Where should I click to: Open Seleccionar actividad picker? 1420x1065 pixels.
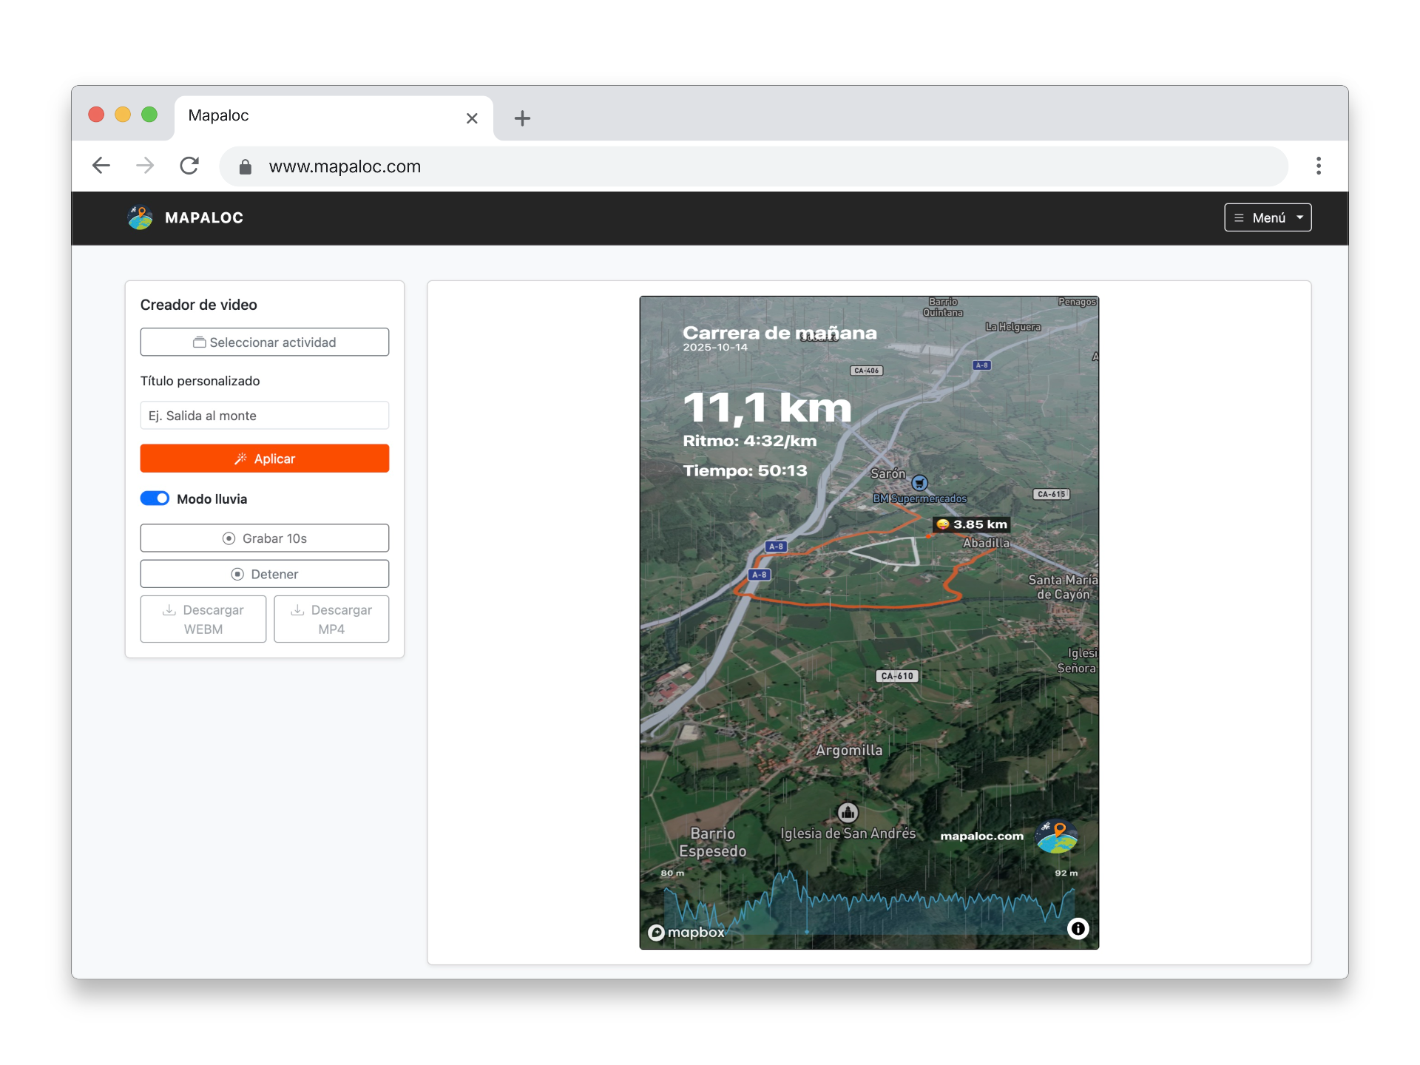[264, 342]
